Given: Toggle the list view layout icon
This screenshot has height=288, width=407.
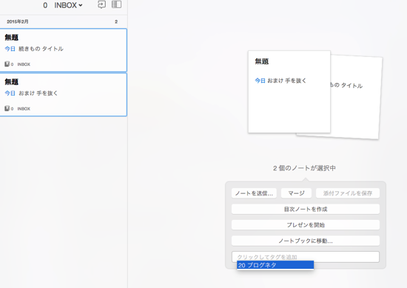Looking at the screenshot, I should coord(116,4).
